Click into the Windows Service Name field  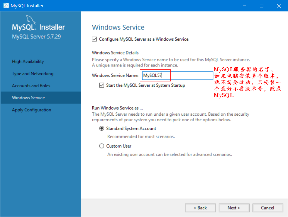click(x=177, y=75)
